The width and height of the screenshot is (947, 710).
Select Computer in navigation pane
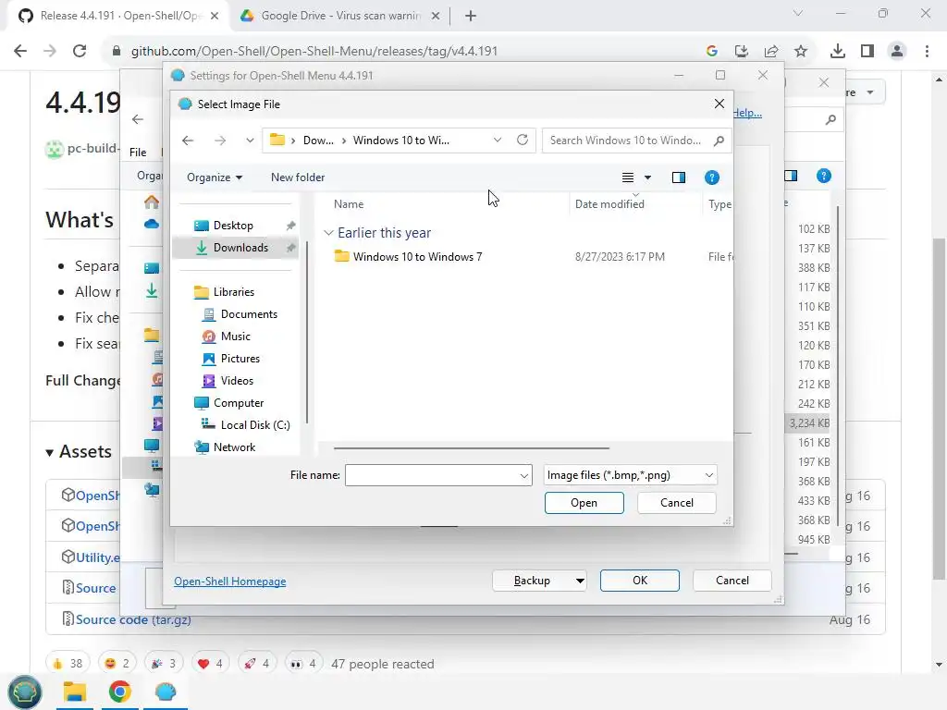pos(238,403)
